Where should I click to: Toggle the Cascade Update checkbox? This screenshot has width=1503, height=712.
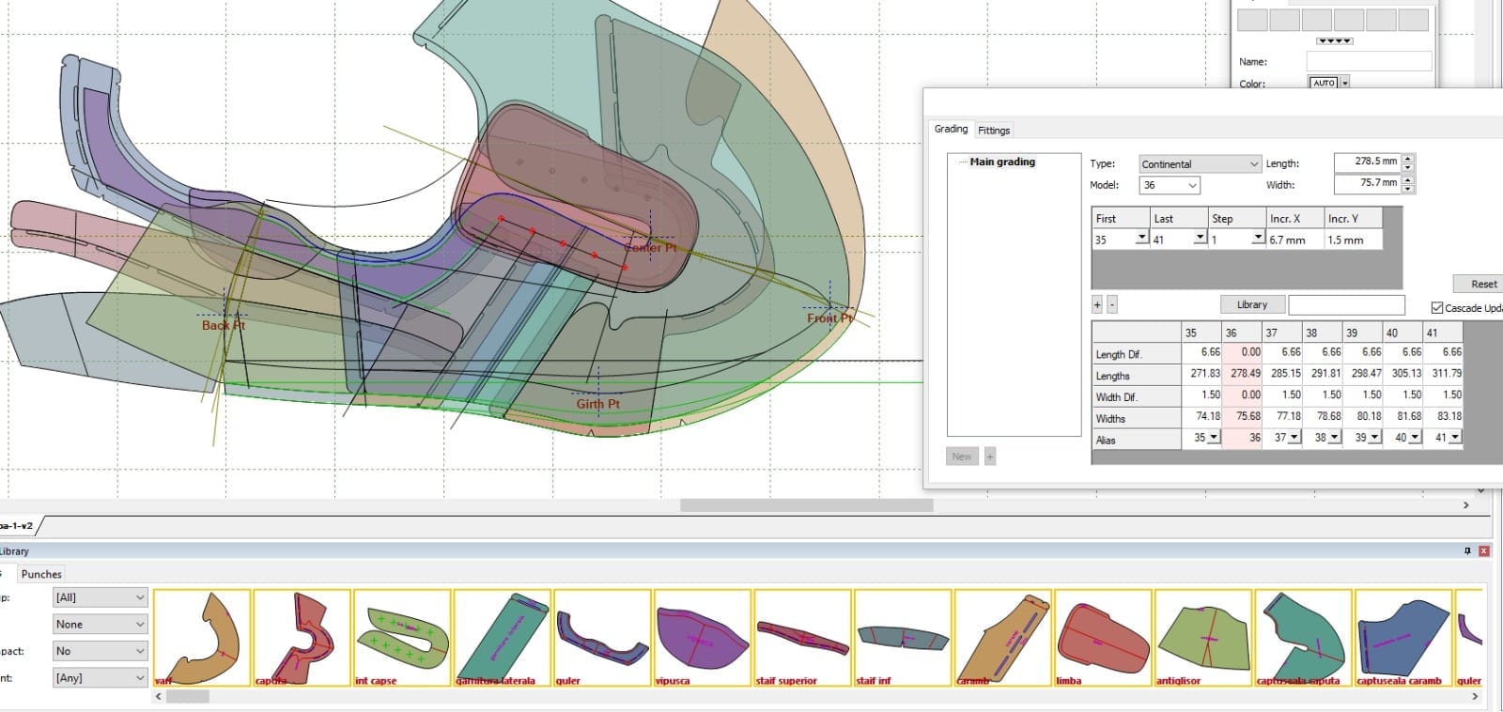[x=1436, y=308]
